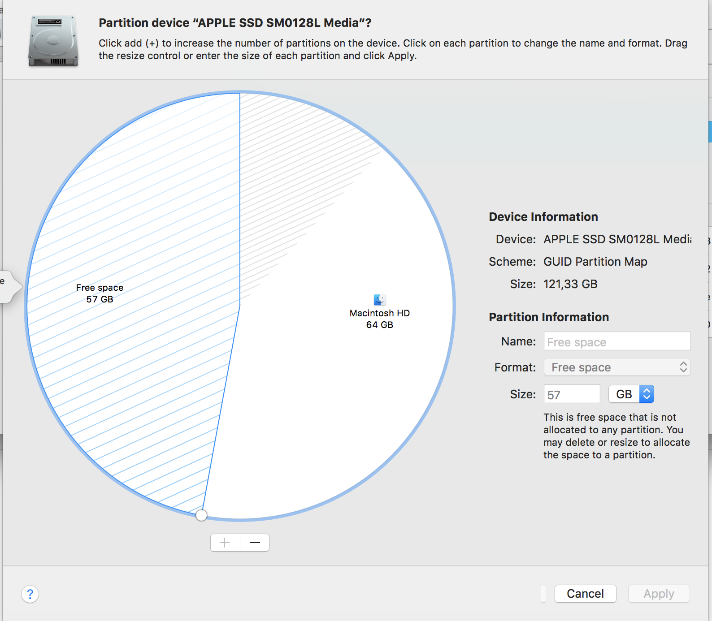Viewport: 712px width, 621px height.
Task: Click the partition Size field showing 57
Action: [572, 394]
